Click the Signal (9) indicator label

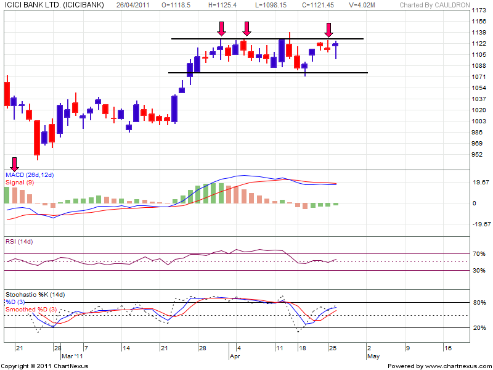tap(20, 183)
